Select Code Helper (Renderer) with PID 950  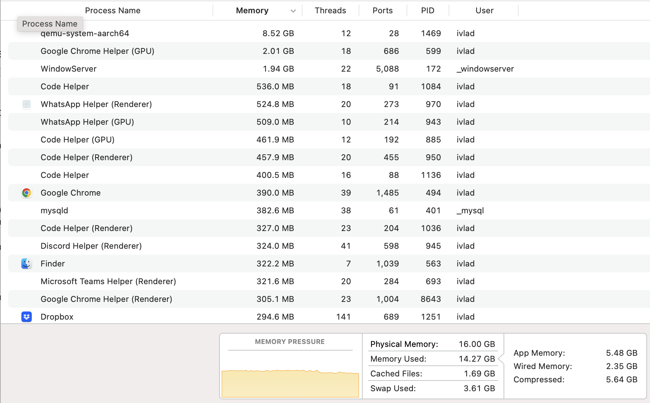pyautogui.click(x=329, y=157)
